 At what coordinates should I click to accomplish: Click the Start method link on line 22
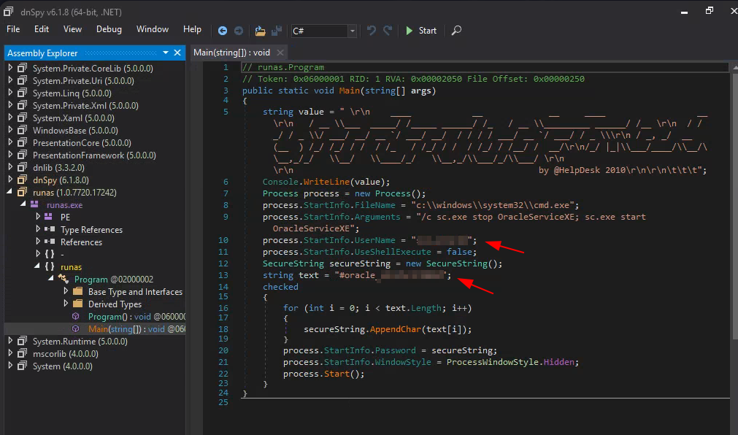[337, 374]
